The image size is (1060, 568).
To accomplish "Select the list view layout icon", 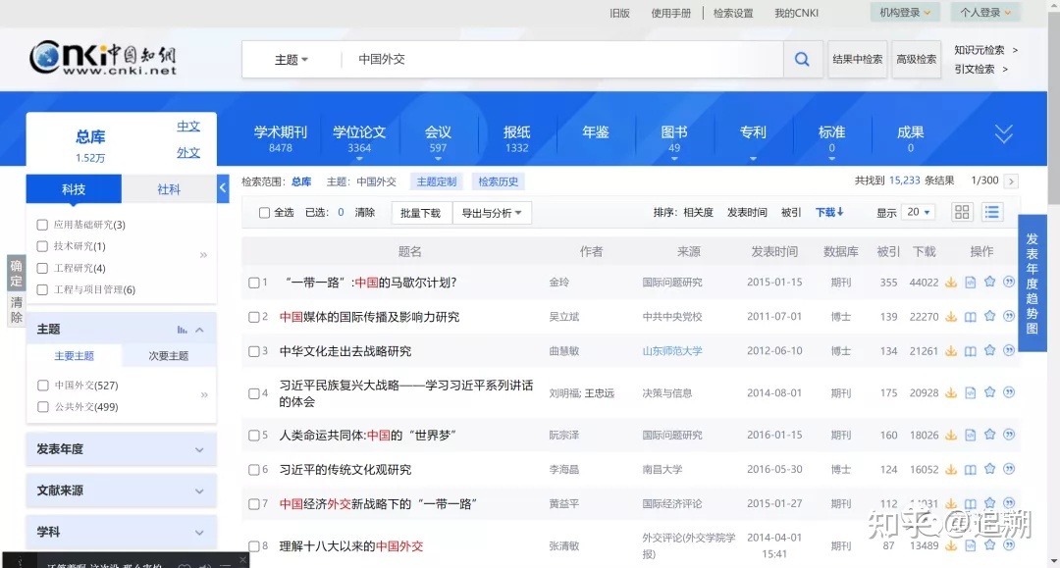I will 992,212.
